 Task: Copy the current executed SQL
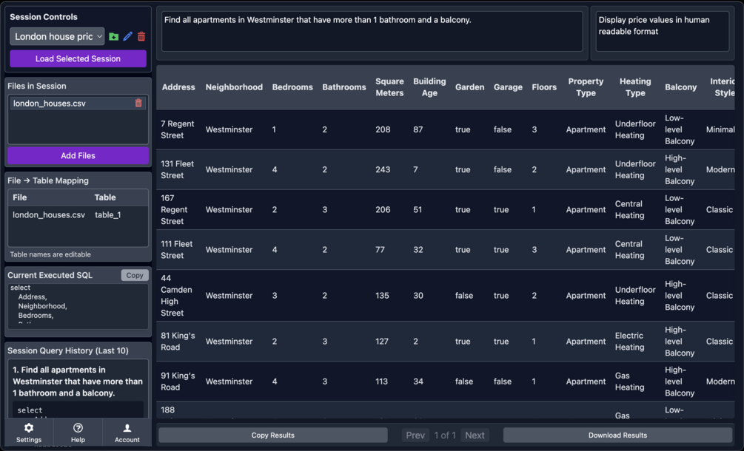click(135, 275)
